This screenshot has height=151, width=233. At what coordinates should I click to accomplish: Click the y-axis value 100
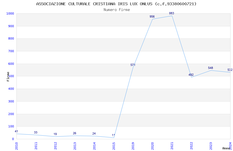(11, 127)
